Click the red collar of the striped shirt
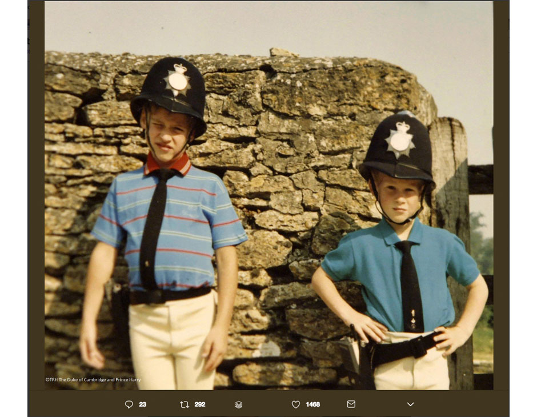 point(167,165)
